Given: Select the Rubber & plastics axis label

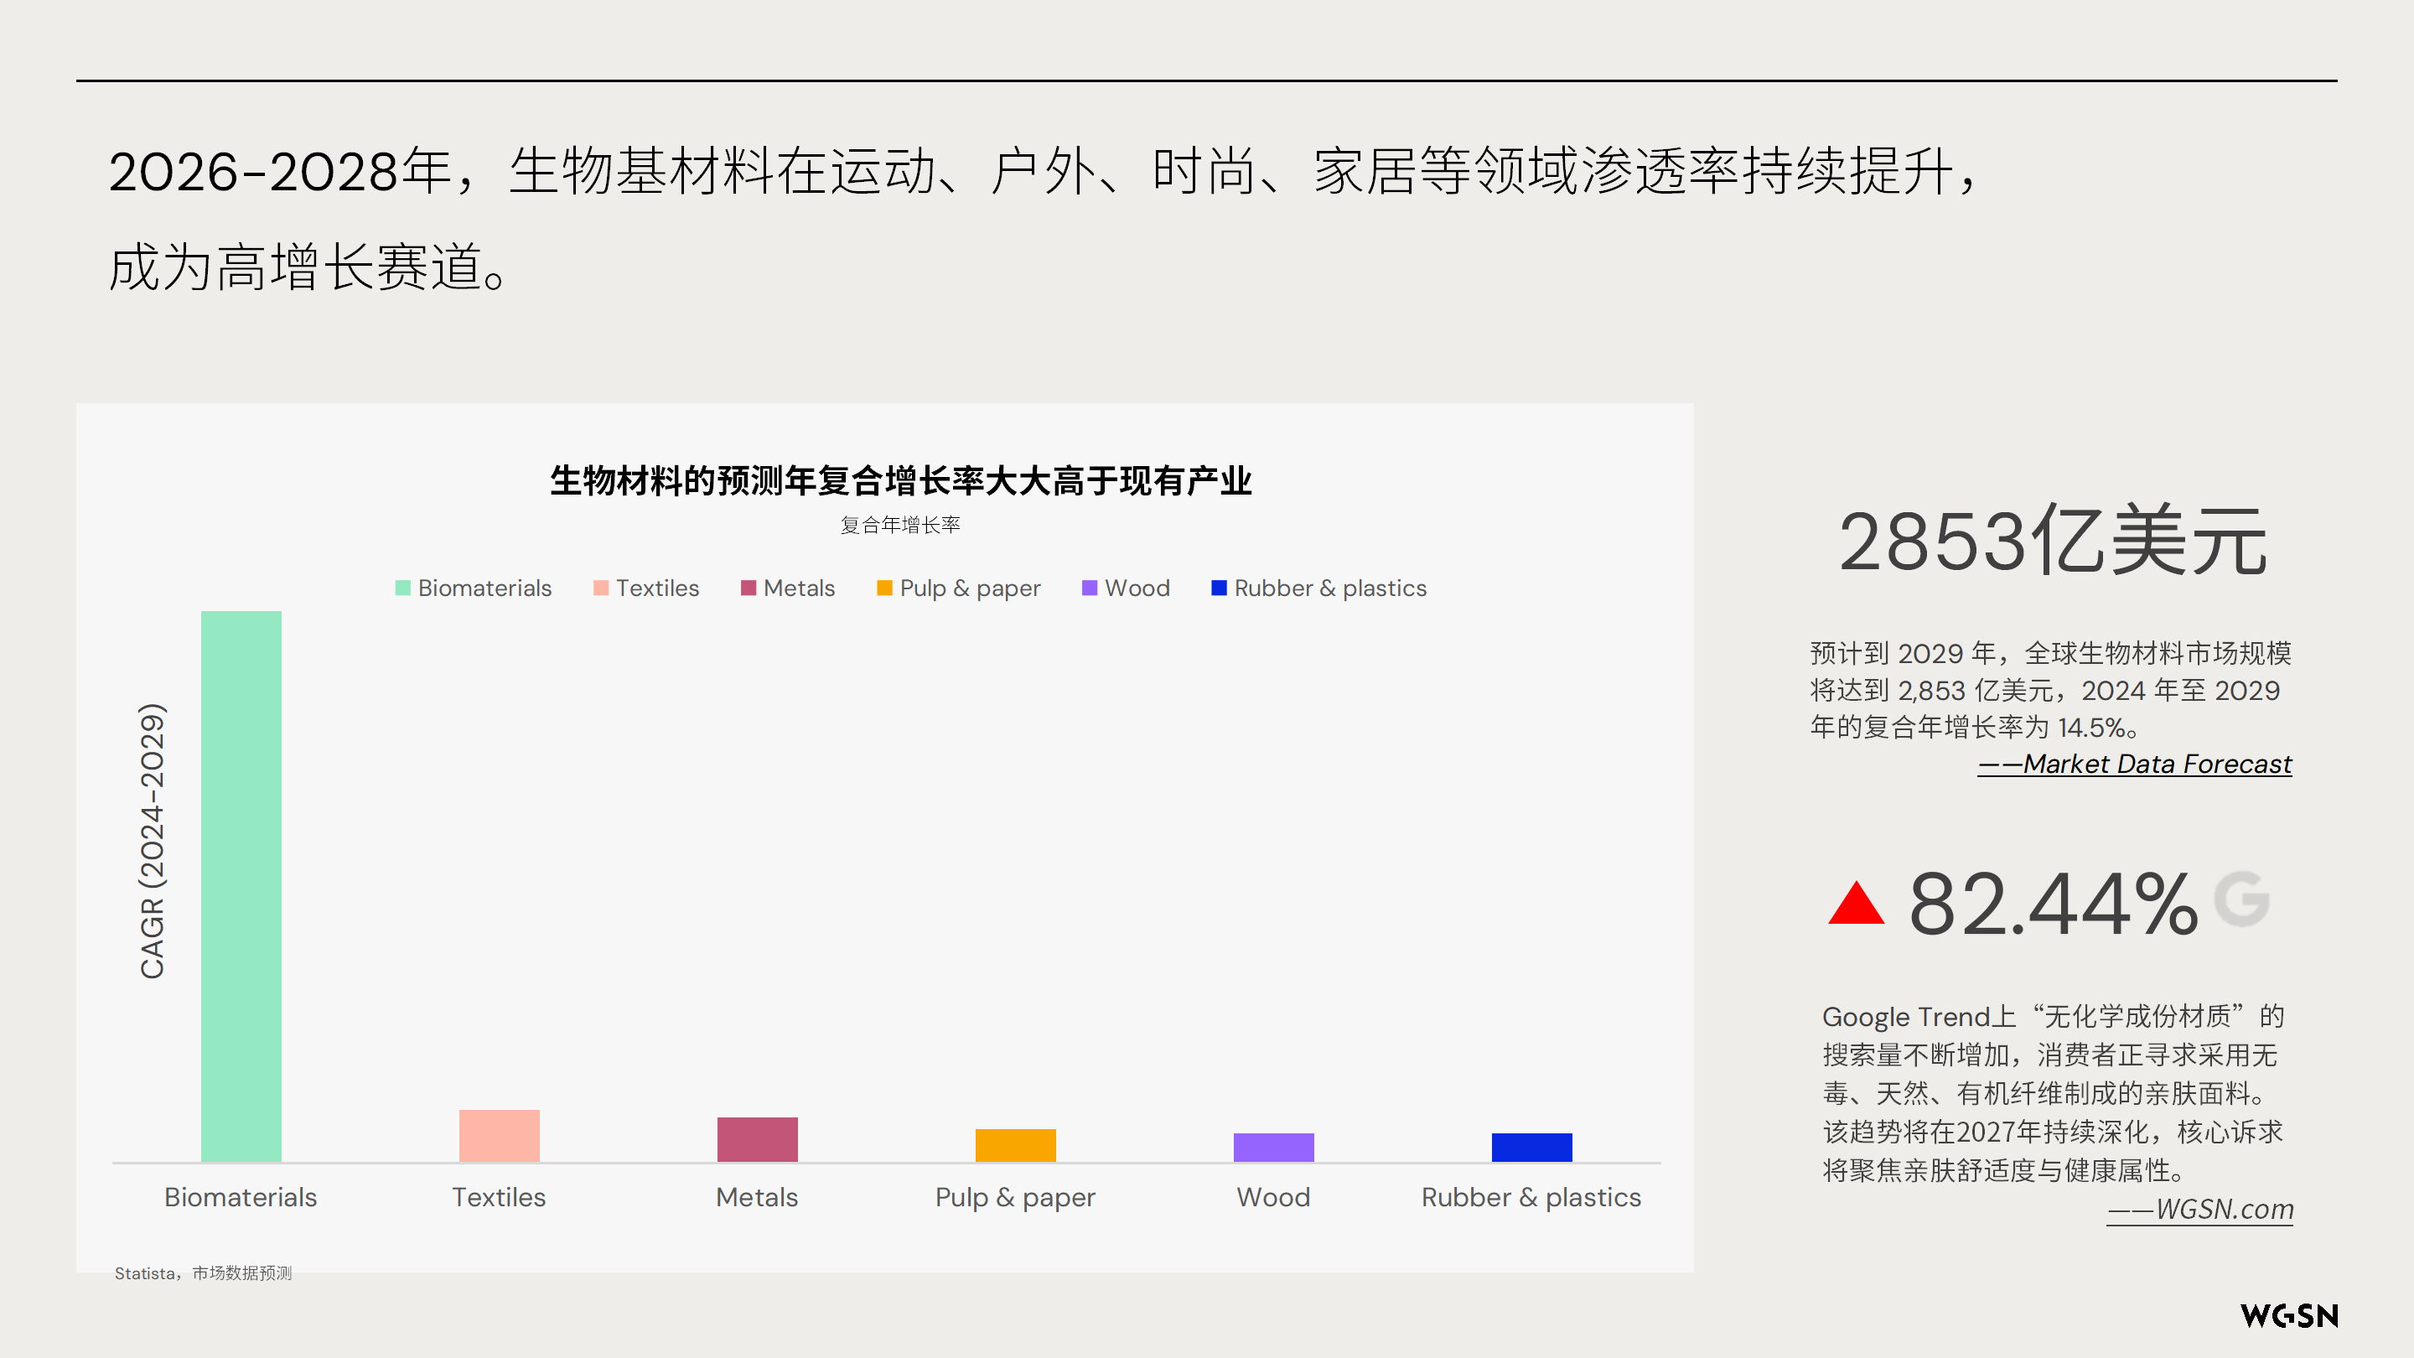Looking at the screenshot, I should (1531, 1197).
